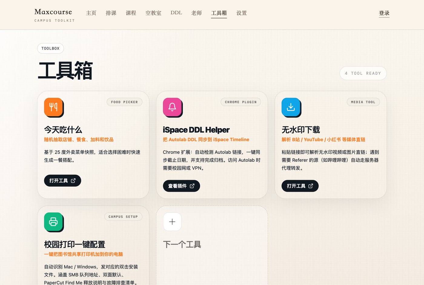The height and width of the screenshot is (285, 424).
Task: Click the description starting Chrome 扩展：自动检测
Action: [x=212, y=160]
